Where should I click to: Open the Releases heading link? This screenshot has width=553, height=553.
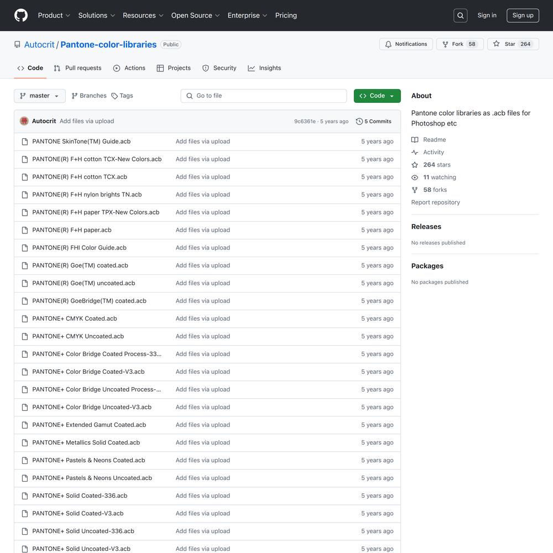tap(426, 227)
